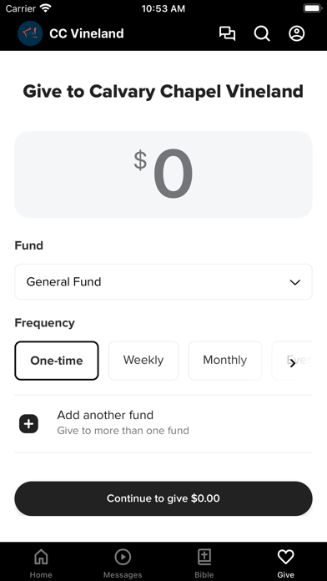Tap the plus icon to add fund

coord(28,424)
